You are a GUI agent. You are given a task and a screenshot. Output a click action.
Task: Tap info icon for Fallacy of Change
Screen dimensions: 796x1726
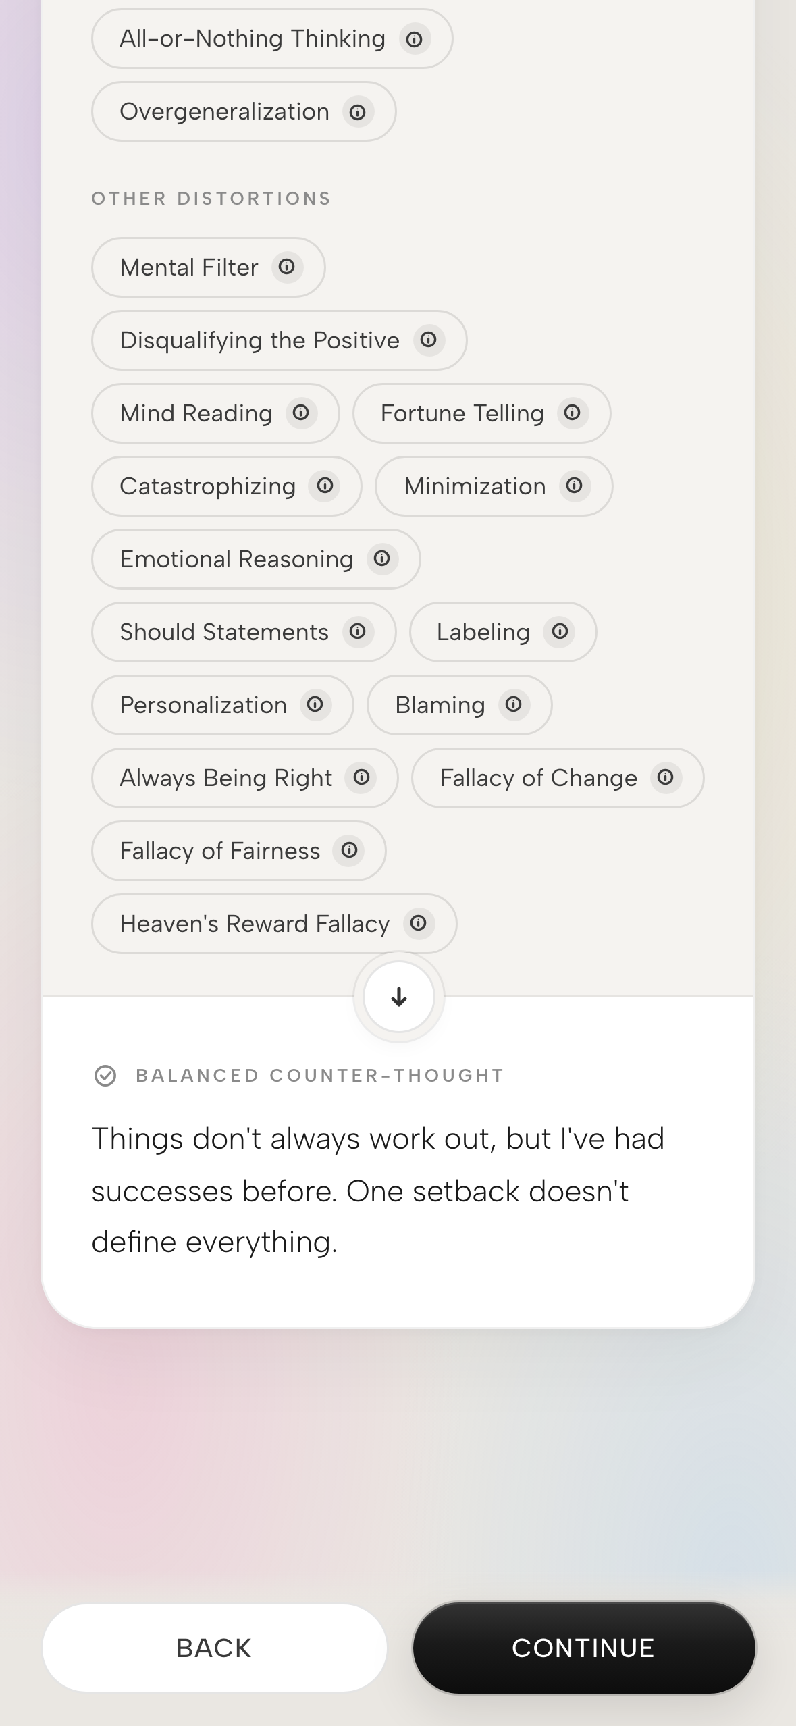[666, 777]
